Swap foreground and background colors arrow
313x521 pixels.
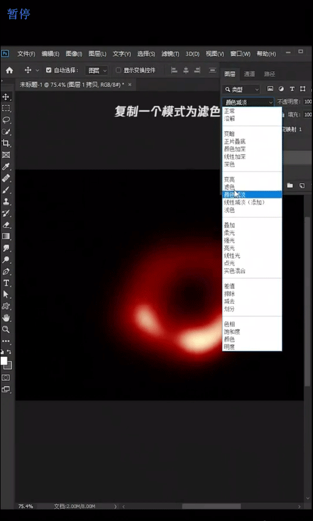pyautogui.click(x=9, y=351)
